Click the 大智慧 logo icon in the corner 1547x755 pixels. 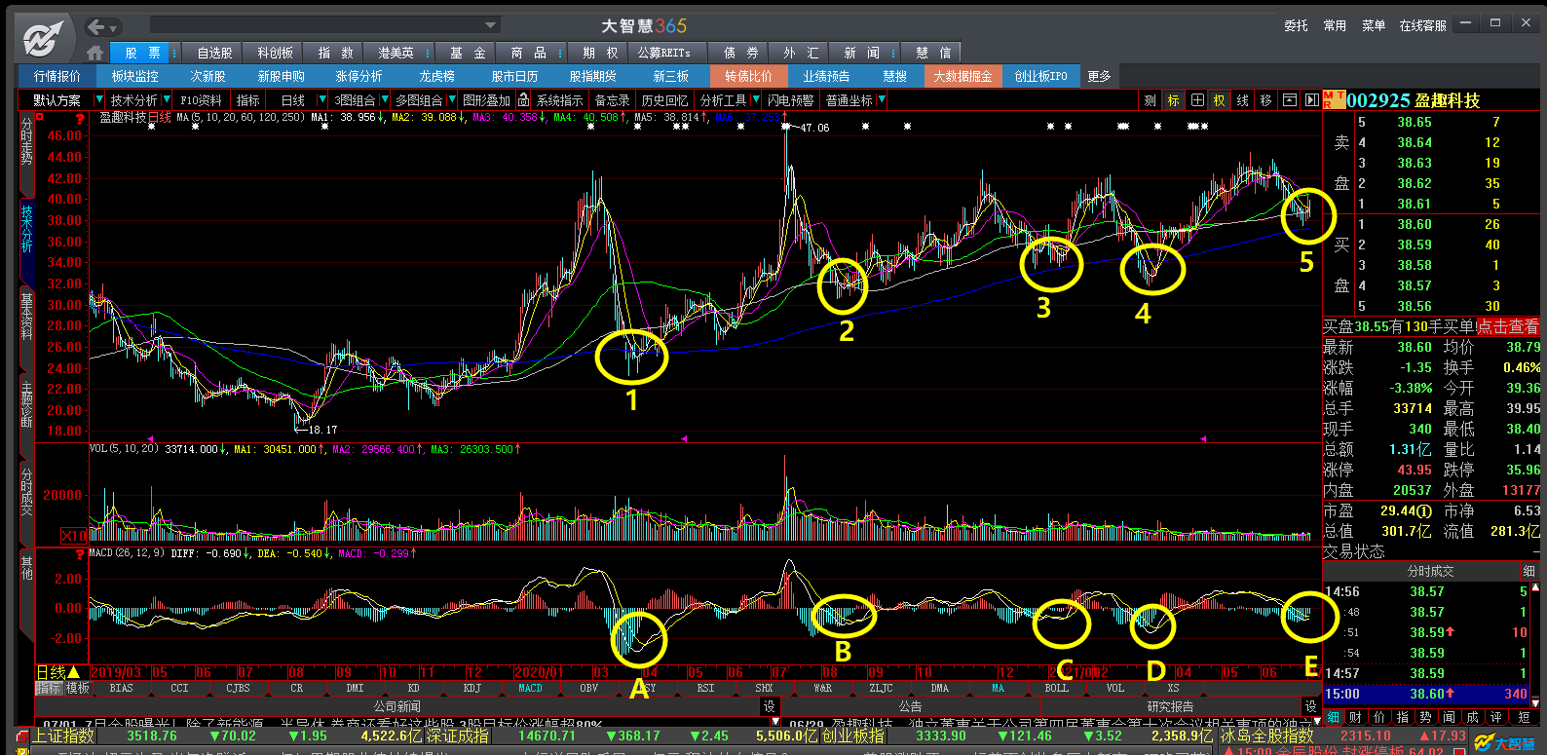42,39
